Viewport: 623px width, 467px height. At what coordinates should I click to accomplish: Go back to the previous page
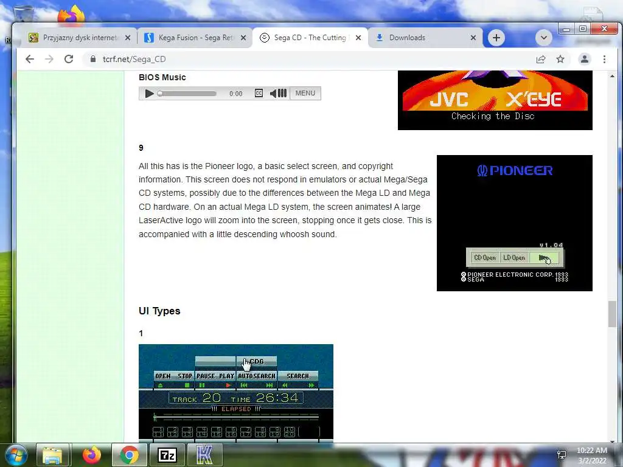pyautogui.click(x=30, y=59)
